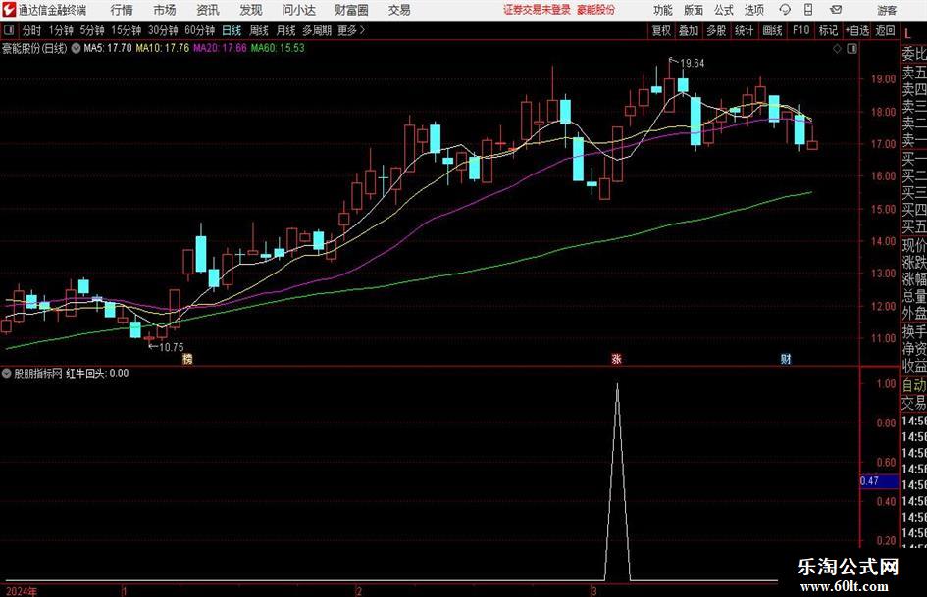Image resolution: width=927 pixels, height=597 pixels.
Task: Expand the 股朋指标网 sub-indicator dropdown arrow
Action: pyautogui.click(x=7, y=373)
